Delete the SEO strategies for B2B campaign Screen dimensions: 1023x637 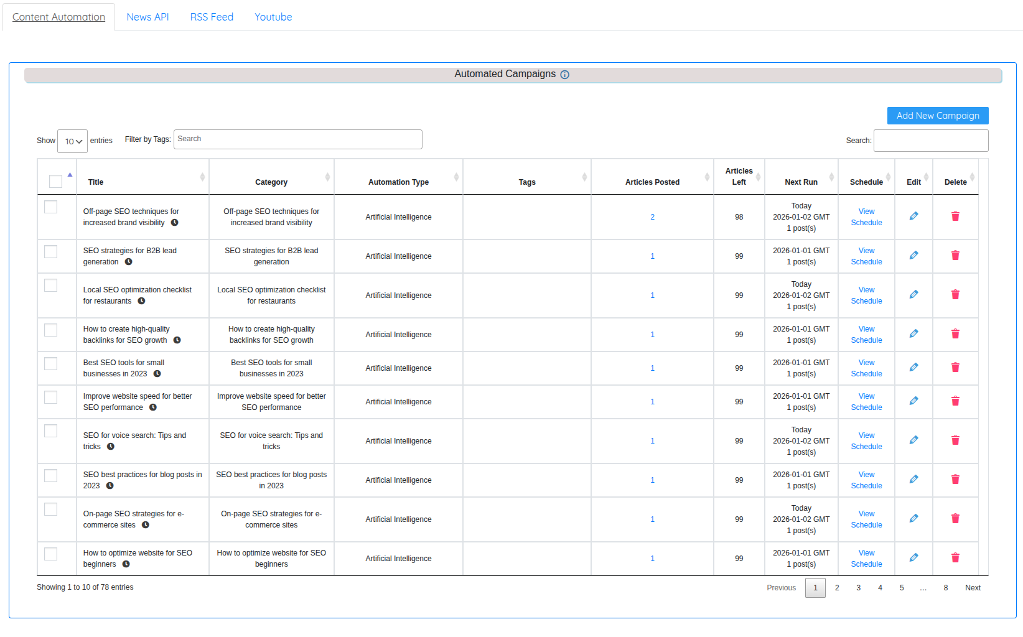(x=955, y=256)
